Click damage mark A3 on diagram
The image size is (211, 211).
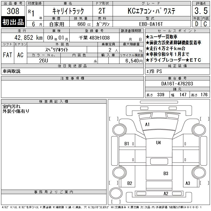tap(188, 183)
